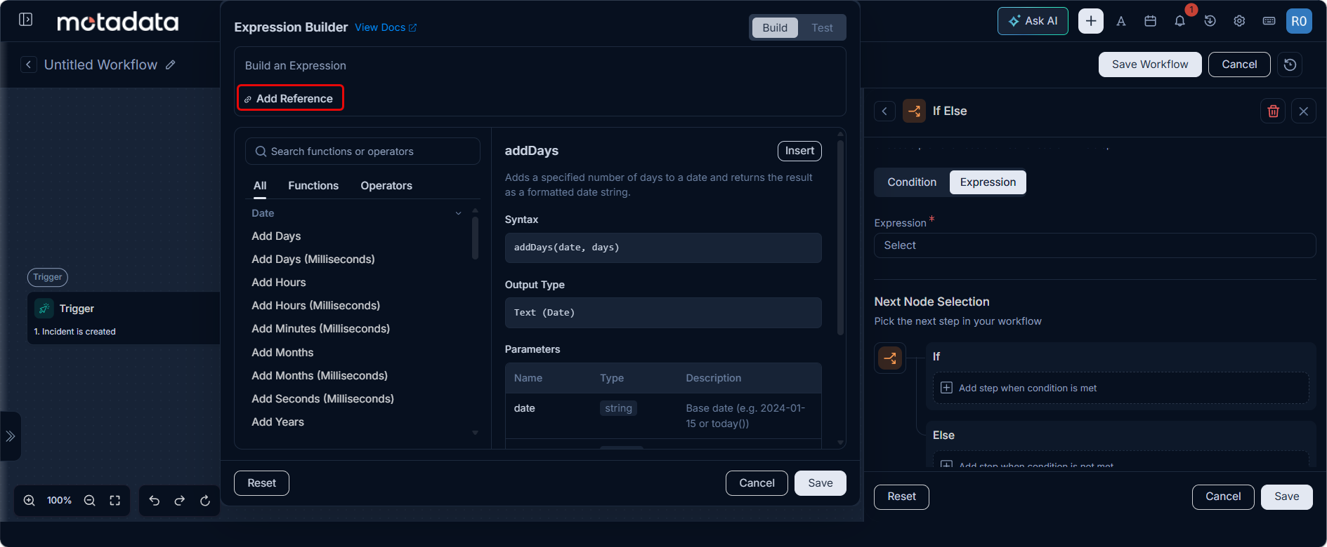Delete the If Else node with trash icon

click(1273, 111)
